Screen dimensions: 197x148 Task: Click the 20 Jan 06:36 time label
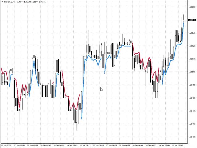[124, 146]
